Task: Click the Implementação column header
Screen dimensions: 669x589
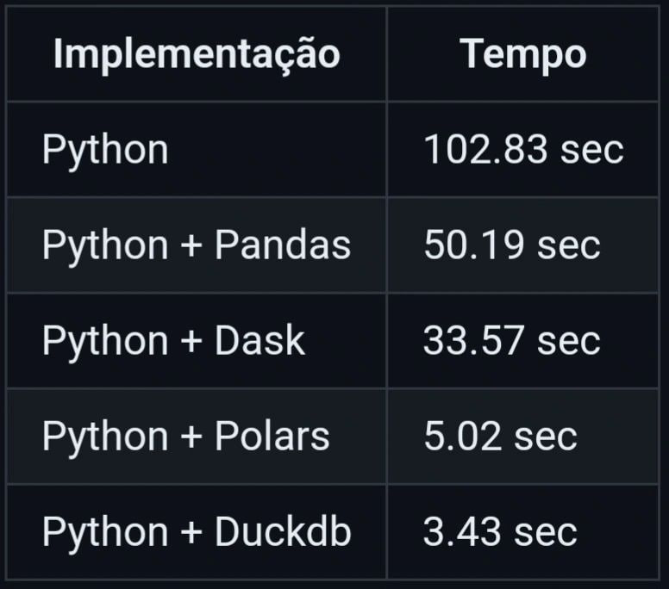Action: (x=197, y=54)
